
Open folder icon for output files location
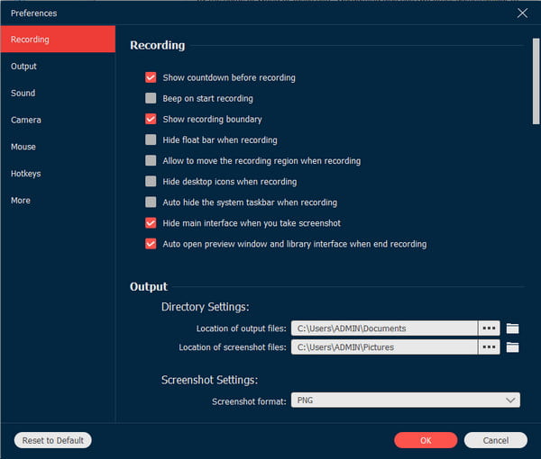click(512, 328)
